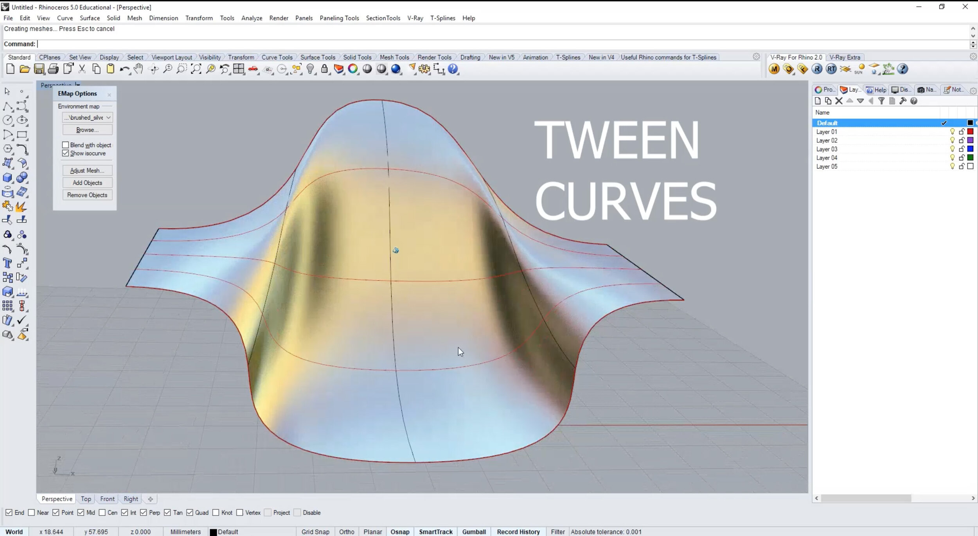The width and height of the screenshot is (978, 536).
Task: Open the Environment map dropdown
Action: click(x=87, y=117)
